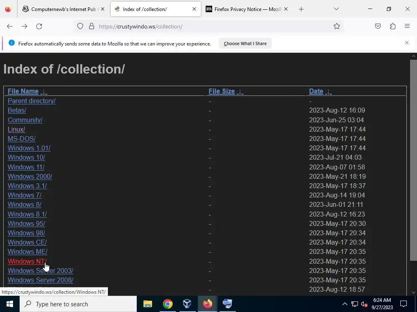
Task: Click the scrollbar down arrow
Action: click(413, 292)
